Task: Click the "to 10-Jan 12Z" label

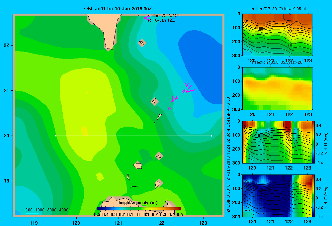Action: coord(161,20)
